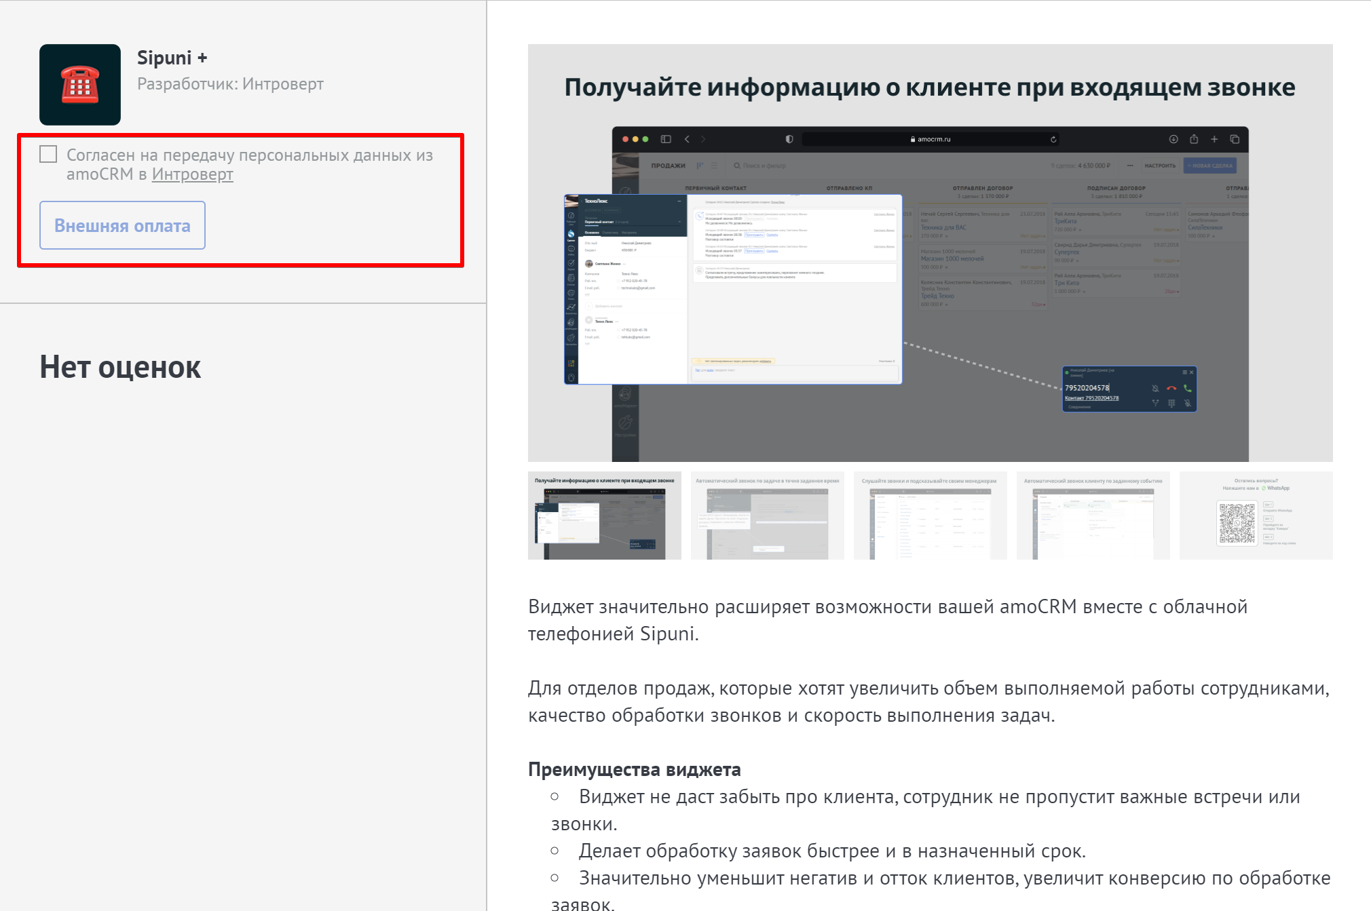The width and height of the screenshot is (1371, 911).
Task: Click the Sipuni + widget title
Action: pyautogui.click(x=172, y=58)
